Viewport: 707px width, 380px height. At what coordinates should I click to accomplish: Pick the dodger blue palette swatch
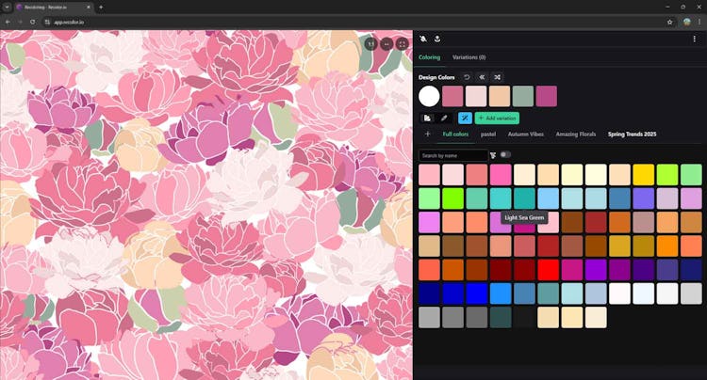click(501, 293)
